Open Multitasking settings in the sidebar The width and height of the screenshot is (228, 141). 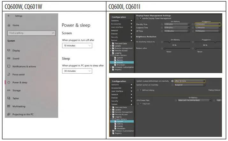pyautogui.click(x=16, y=106)
